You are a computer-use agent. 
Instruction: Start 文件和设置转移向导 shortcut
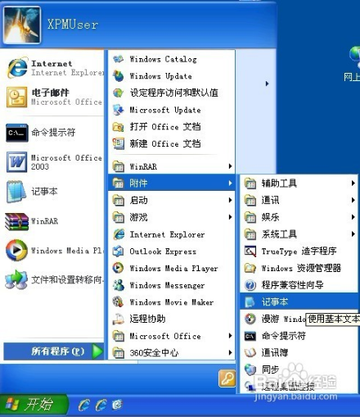click(54, 280)
